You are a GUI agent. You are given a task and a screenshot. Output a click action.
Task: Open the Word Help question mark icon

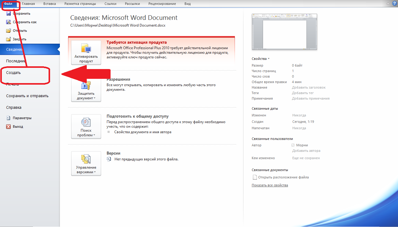coord(394,4)
